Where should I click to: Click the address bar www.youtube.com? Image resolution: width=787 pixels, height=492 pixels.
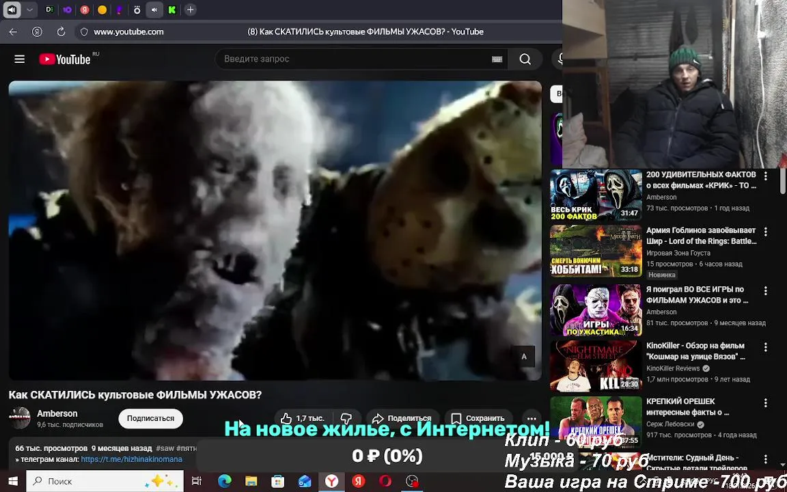128,31
